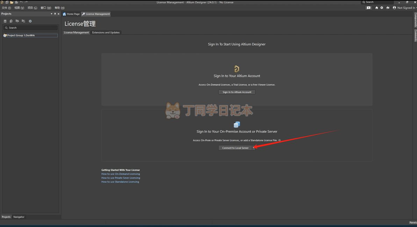Click the cloud disconnected status icon

pos(387,8)
